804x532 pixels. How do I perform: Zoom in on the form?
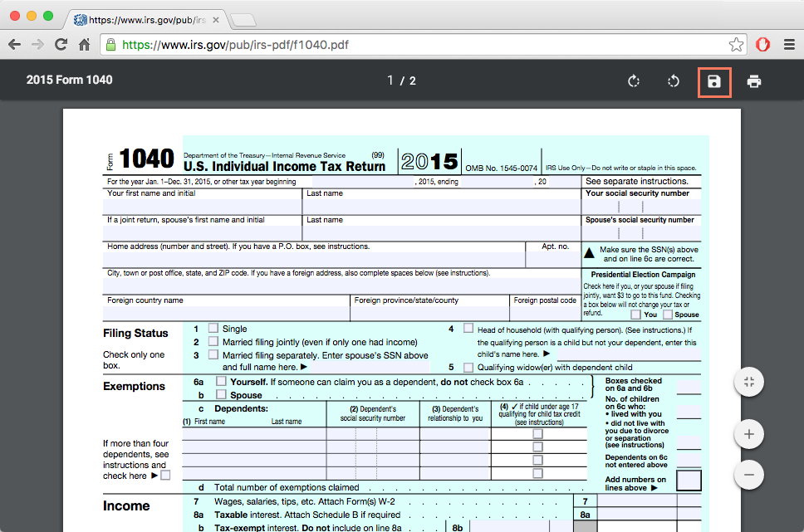pos(748,434)
